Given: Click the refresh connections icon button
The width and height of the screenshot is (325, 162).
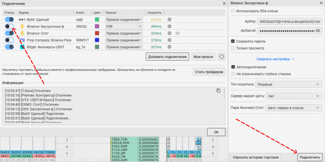Looking at the screenshot, I should coord(221,57).
